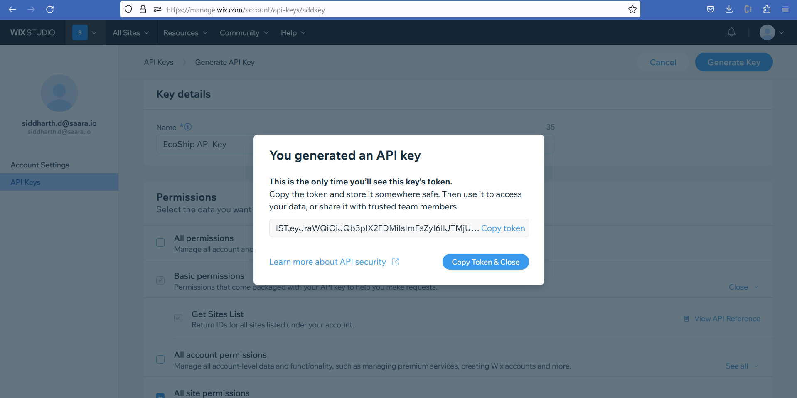The height and width of the screenshot is (398, 797).
Task: Click the Generate Key button
Action: click(734, 62)
